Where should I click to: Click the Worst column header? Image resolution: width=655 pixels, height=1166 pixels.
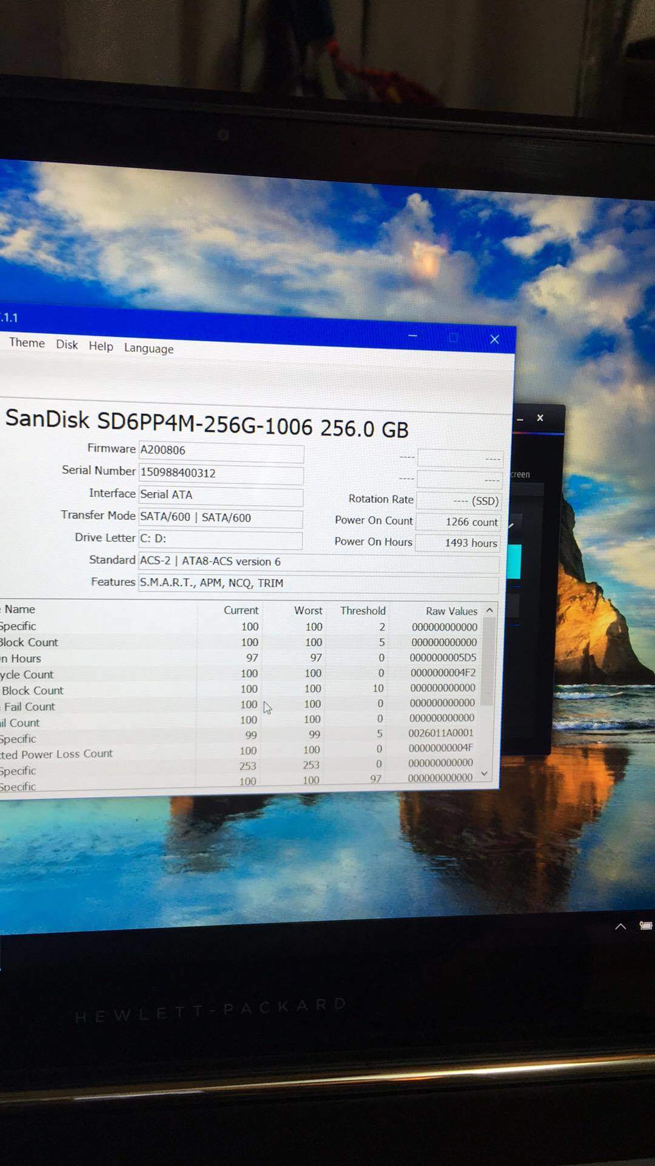[x=308, y=610]
